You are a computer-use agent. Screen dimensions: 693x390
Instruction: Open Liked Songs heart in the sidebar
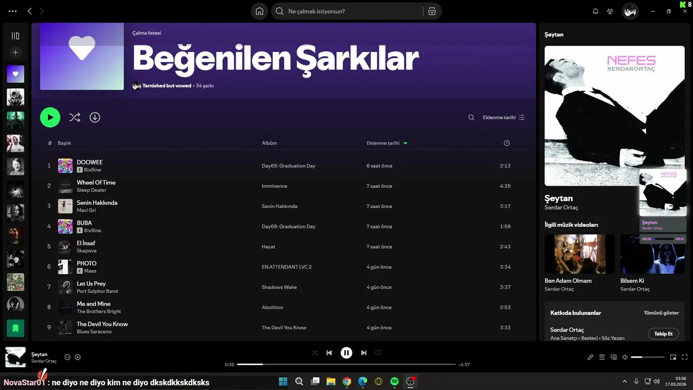point(15,74)
